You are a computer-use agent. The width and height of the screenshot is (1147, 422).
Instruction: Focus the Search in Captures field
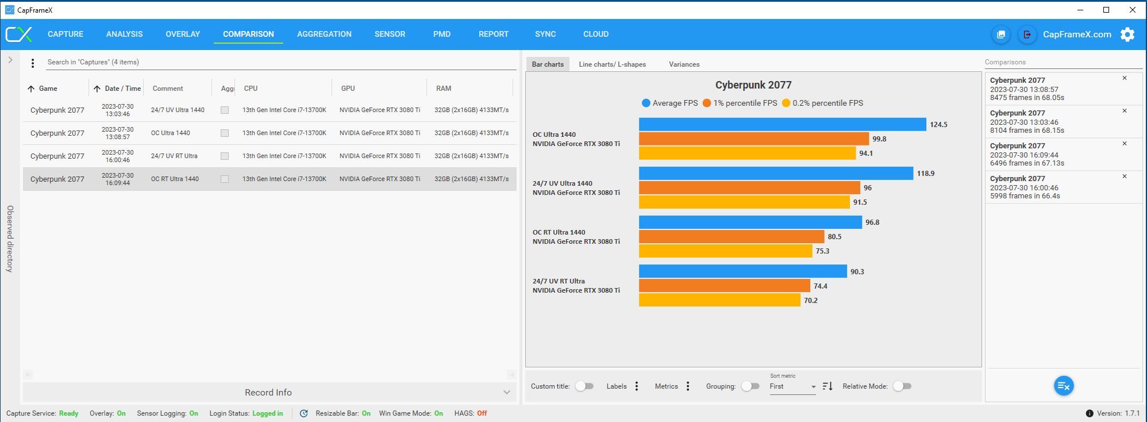click(x=281, y=62)
